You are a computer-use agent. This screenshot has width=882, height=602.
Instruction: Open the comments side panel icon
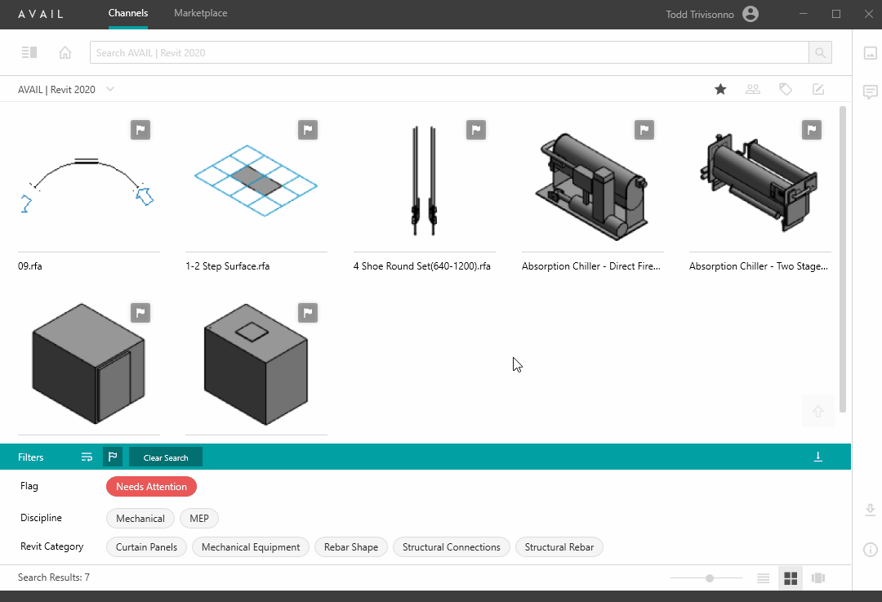871,91
